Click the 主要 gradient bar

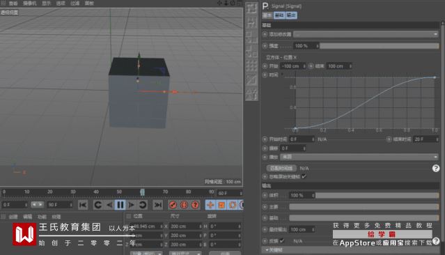pos(364,207)
